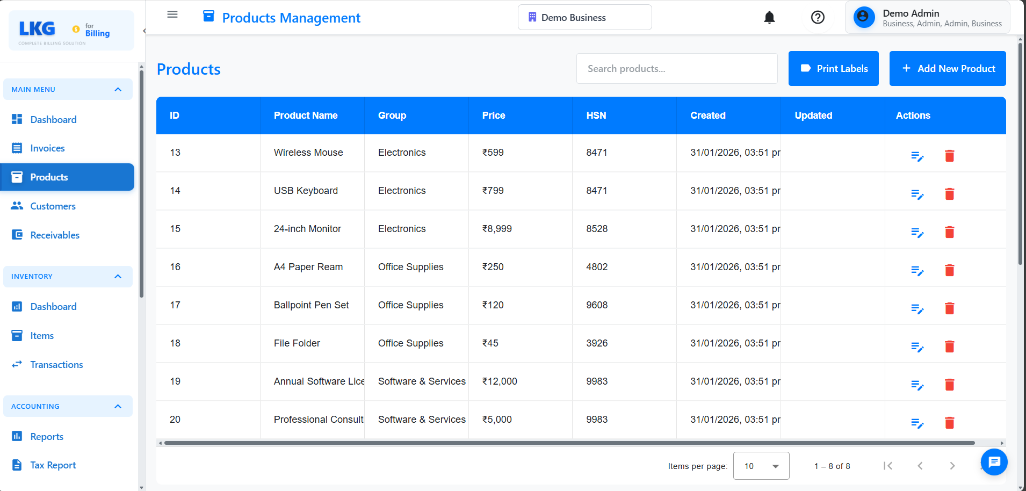Open the help question mark icon
The width and height of the screenshot is (1026, 491).
(x=818, y=18)
